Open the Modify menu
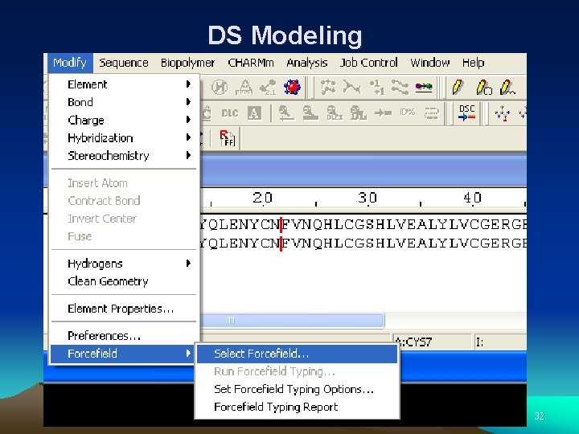 (70, 63)
